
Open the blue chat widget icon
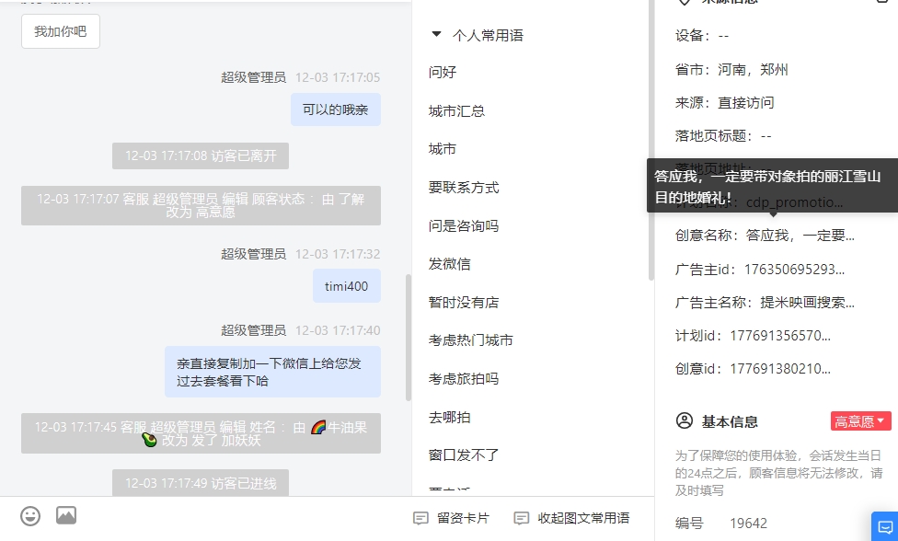point(885,526)
